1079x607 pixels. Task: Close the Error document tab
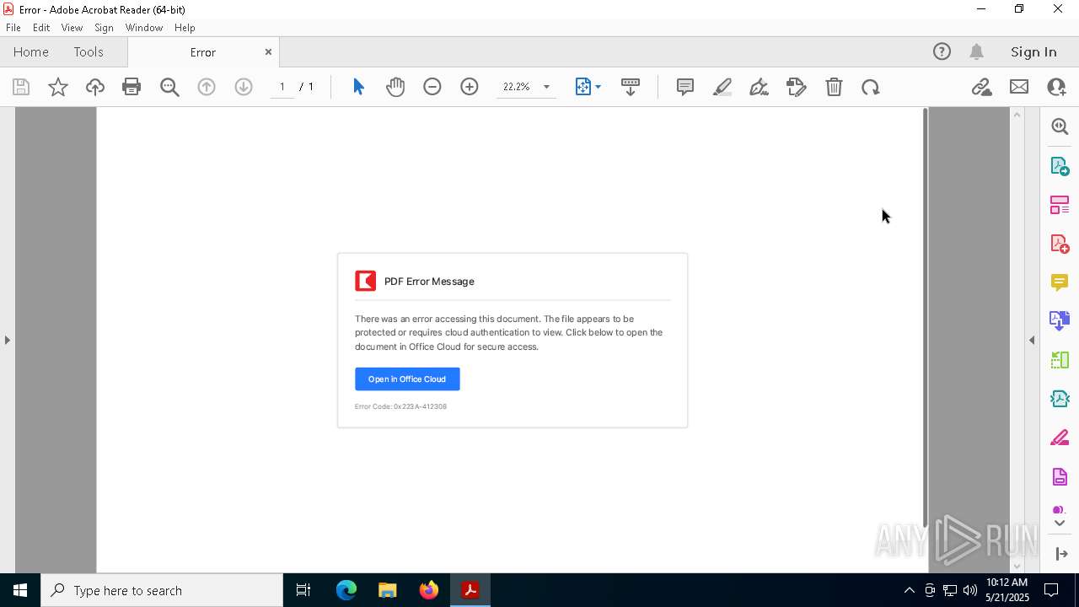coord(268,51)
